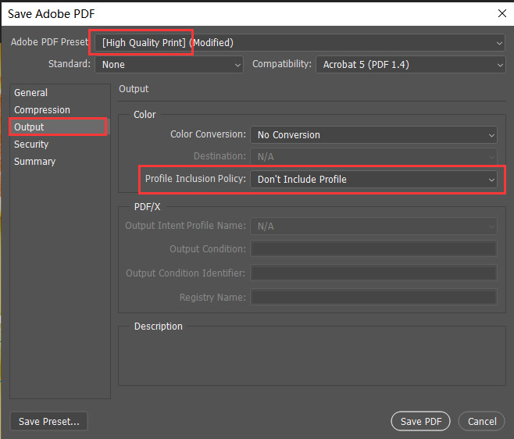Click the Color Conversion label
The width and height of the screenshot is (514, 439).
point(208,134)
